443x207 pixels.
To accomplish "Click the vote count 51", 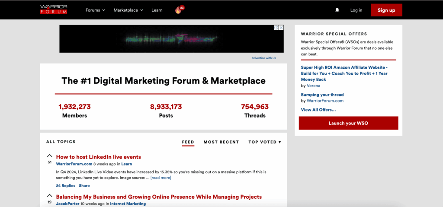I will click(x=49, y=162).
